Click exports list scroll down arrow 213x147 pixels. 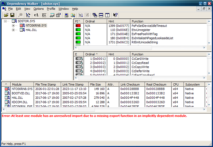[209, 73]
